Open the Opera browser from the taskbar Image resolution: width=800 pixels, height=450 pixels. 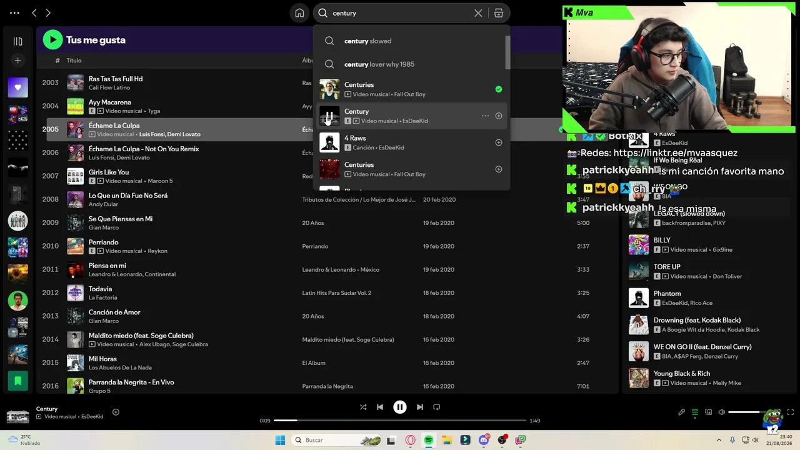click(411, 440)
